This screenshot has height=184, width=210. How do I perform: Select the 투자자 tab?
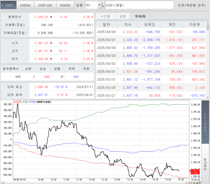click(140, 16)
